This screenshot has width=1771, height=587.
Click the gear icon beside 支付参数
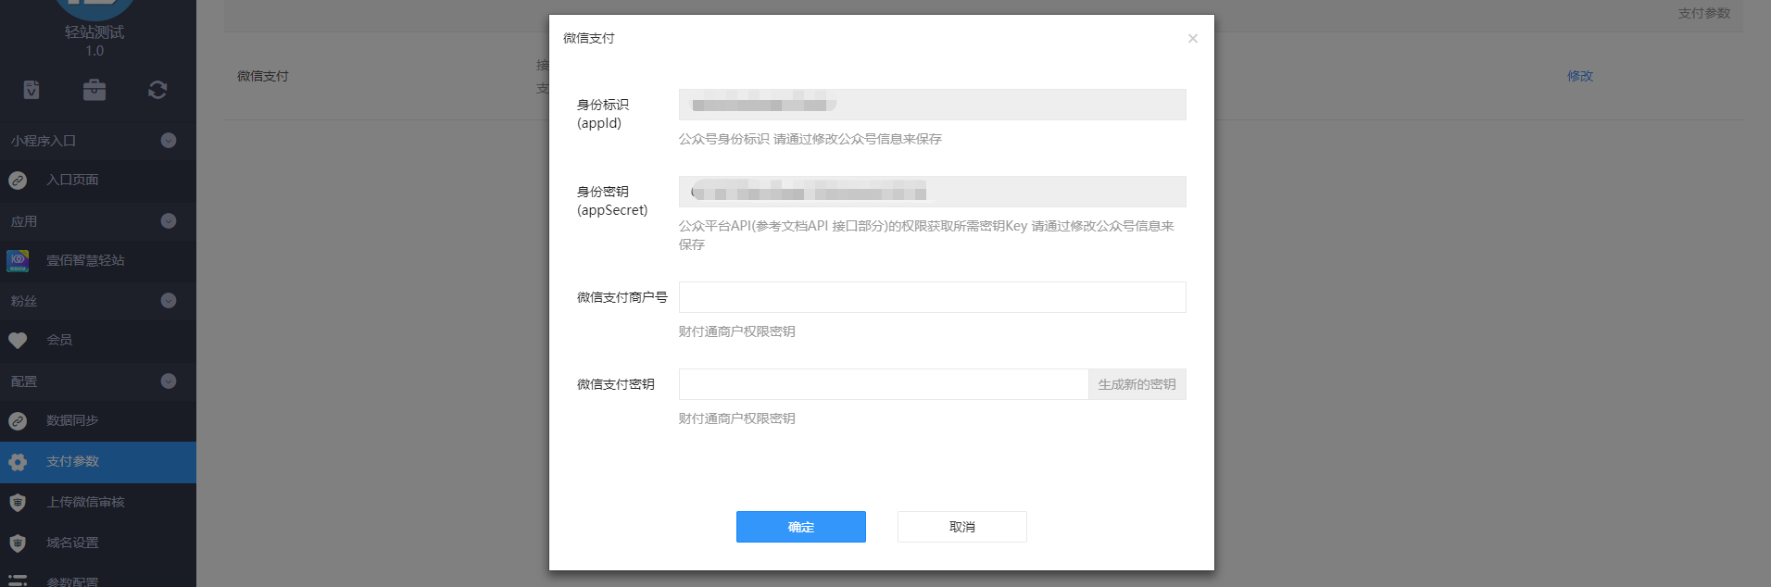(18, 462)
